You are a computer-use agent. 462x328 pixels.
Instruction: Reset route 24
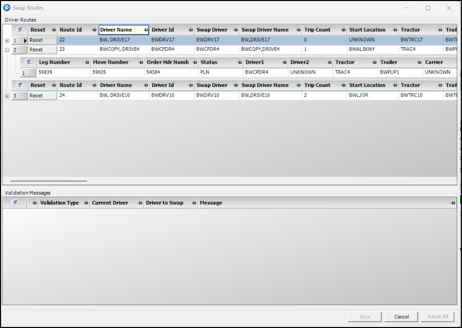coord(43,96)
